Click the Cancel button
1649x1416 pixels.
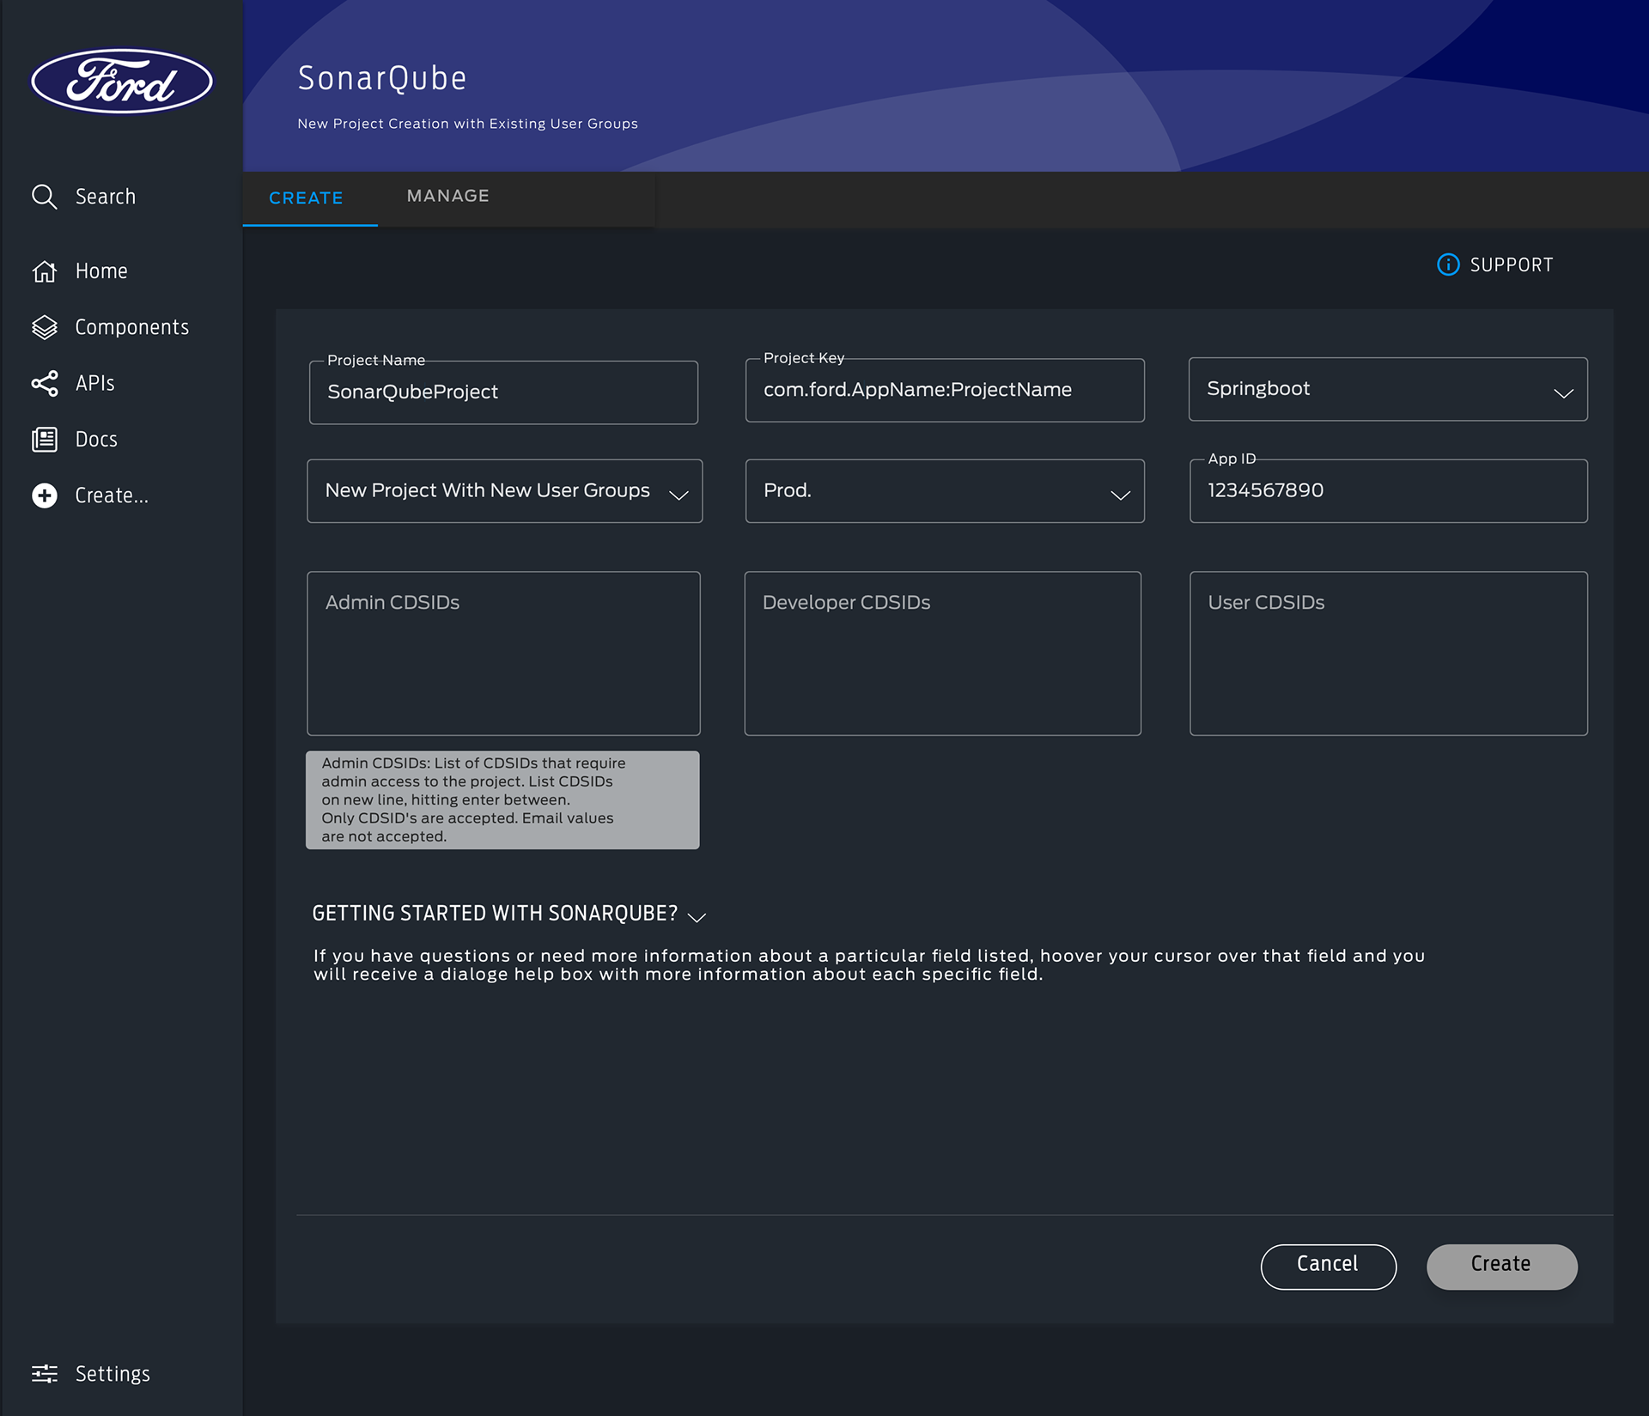coord(1328,1267)
